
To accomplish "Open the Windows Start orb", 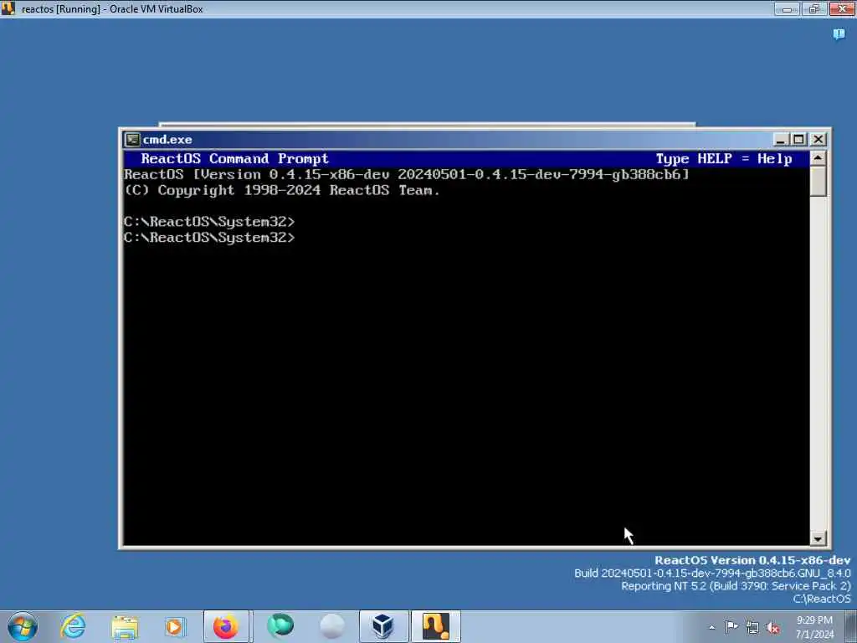I will 23,626.
